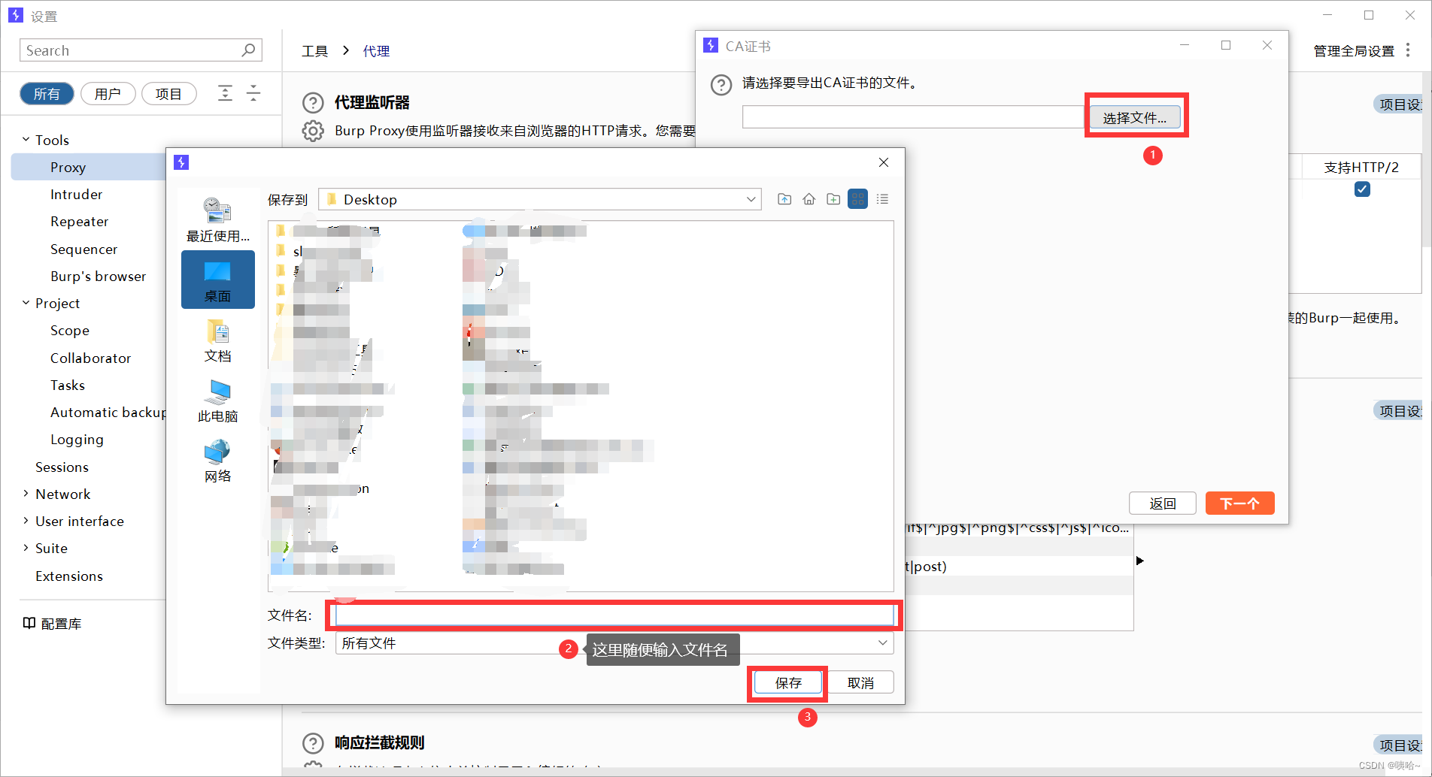The height and width of the screenshot is (777, 1432).
Task: Open the proxy listeners gear options
Action: [x=313, y=131]
